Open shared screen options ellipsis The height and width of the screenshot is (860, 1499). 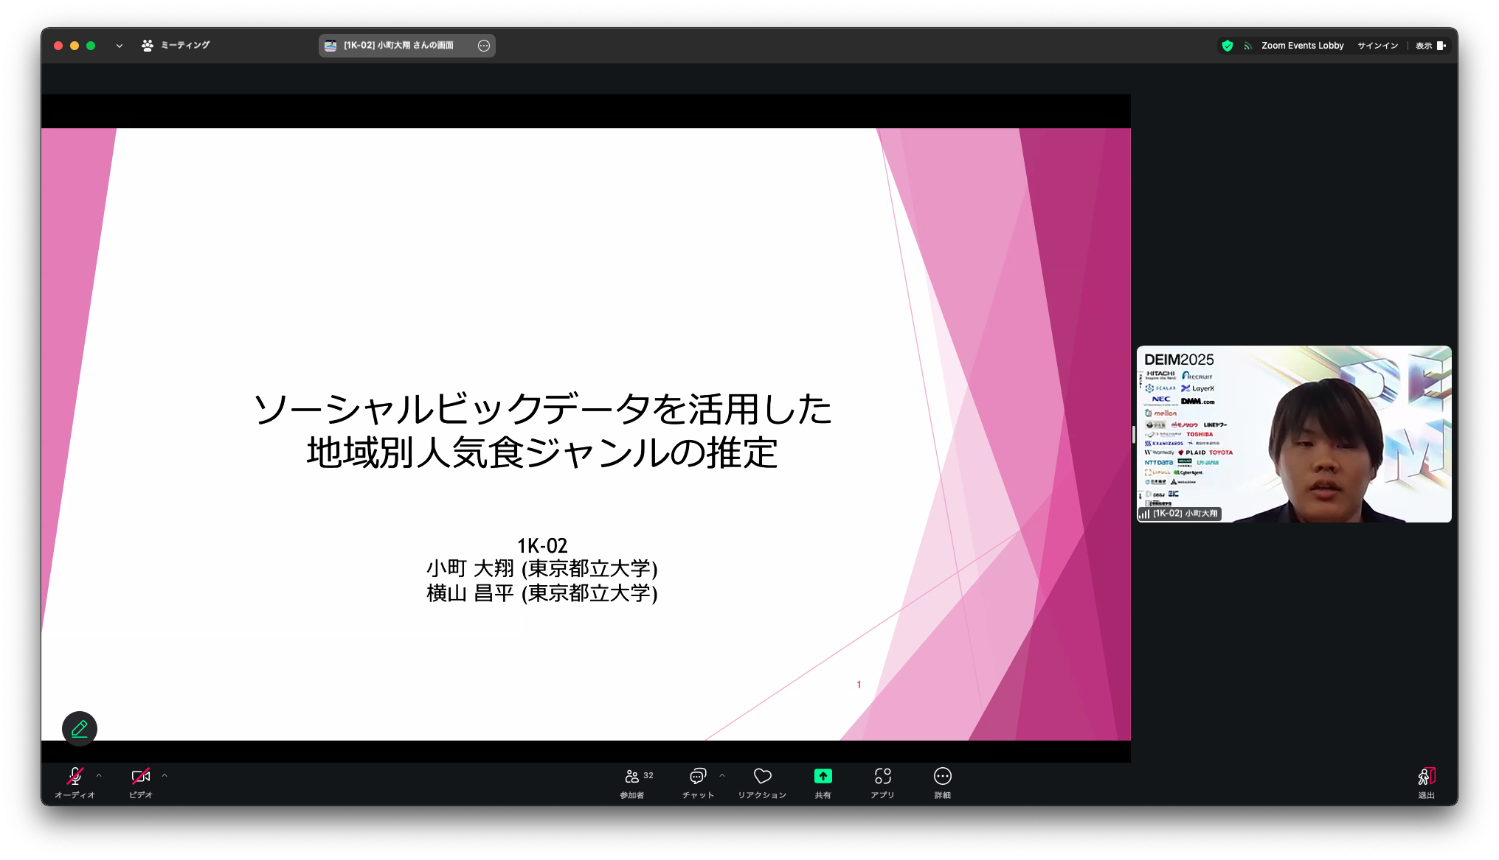click(x=484, y=46)
